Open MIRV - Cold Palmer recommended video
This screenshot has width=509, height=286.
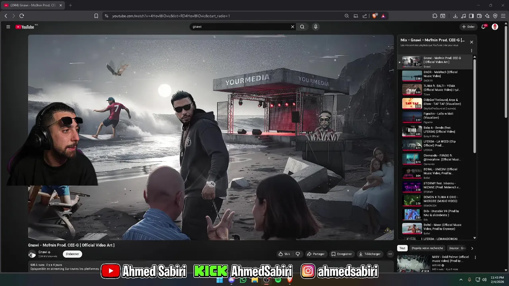coord(435,264)
